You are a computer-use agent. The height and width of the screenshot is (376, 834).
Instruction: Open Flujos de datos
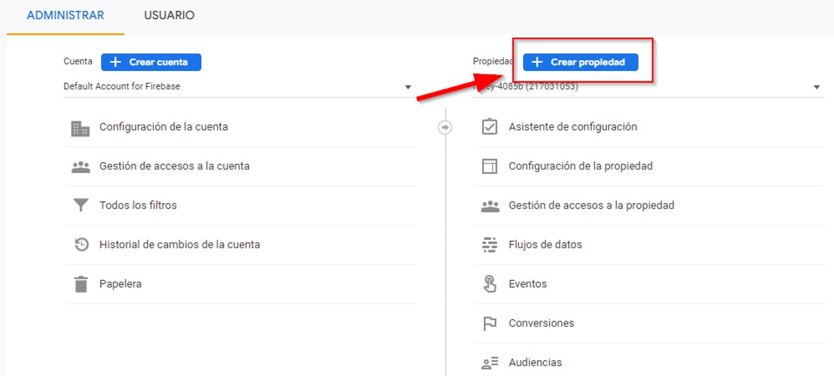[x=546, y=244]
